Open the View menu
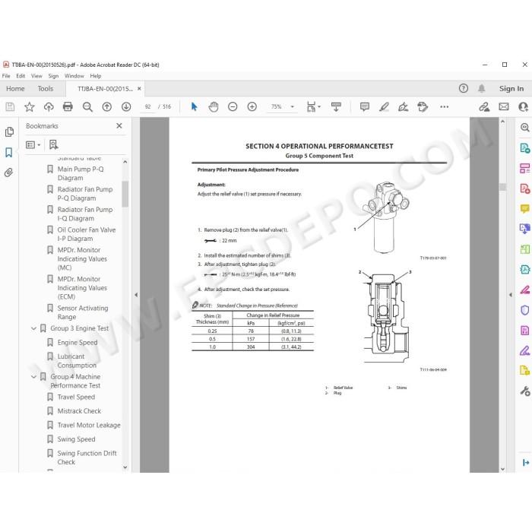Viewport: 532px width, 532px height. (36, 76)
